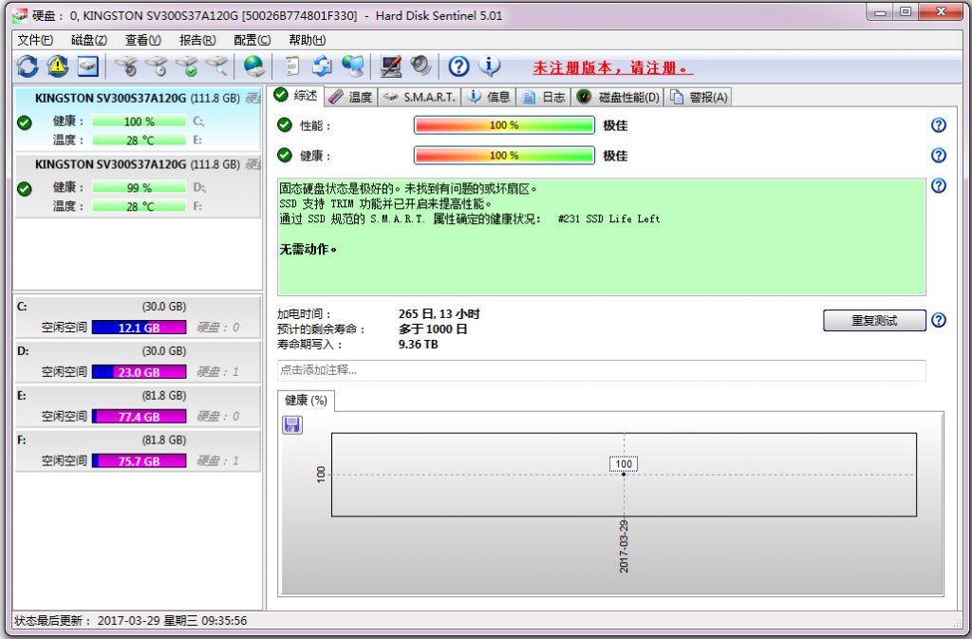
Task: Click the 健康 100 % gradient bar in overview
Action: [504, 155]
